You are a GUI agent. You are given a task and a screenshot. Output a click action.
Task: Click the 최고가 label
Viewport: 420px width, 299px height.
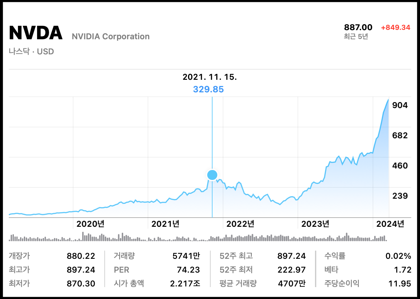[x=19, y=270]
